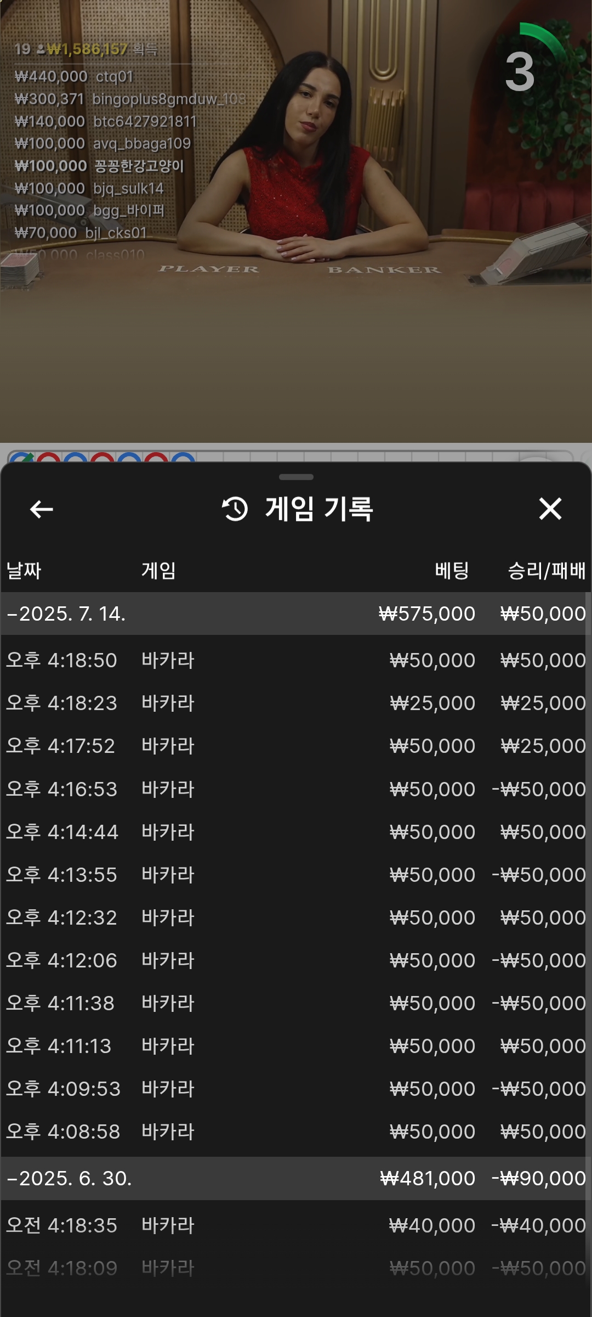Open the 오후 4:08:58 baccarat record
Image resolution: width=592 pixels, height=1317 pixels.
(x=296, y=1131)
